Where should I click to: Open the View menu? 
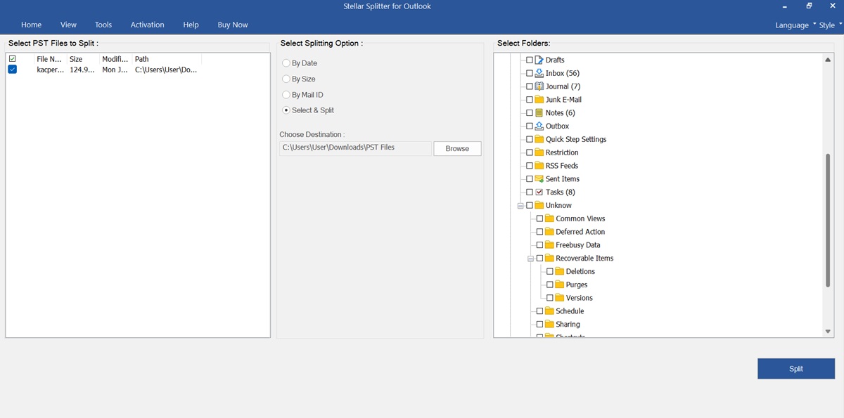pyautogui.click(x=68, y=25)
